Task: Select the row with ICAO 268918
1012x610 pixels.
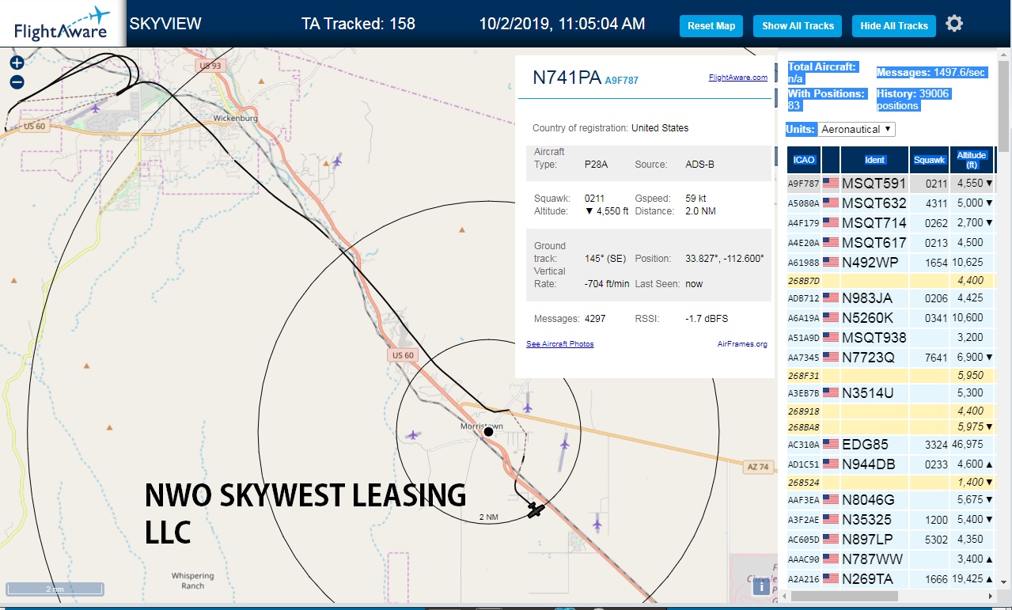Action: pos(890,411)
